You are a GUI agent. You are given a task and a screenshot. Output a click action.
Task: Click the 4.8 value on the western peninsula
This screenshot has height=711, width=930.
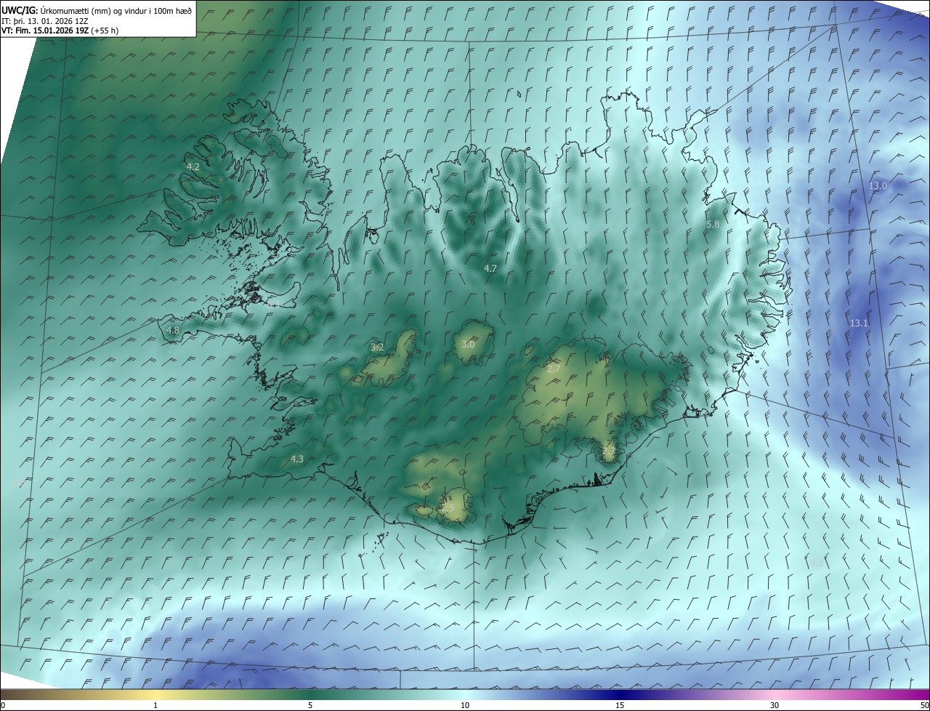173,330
